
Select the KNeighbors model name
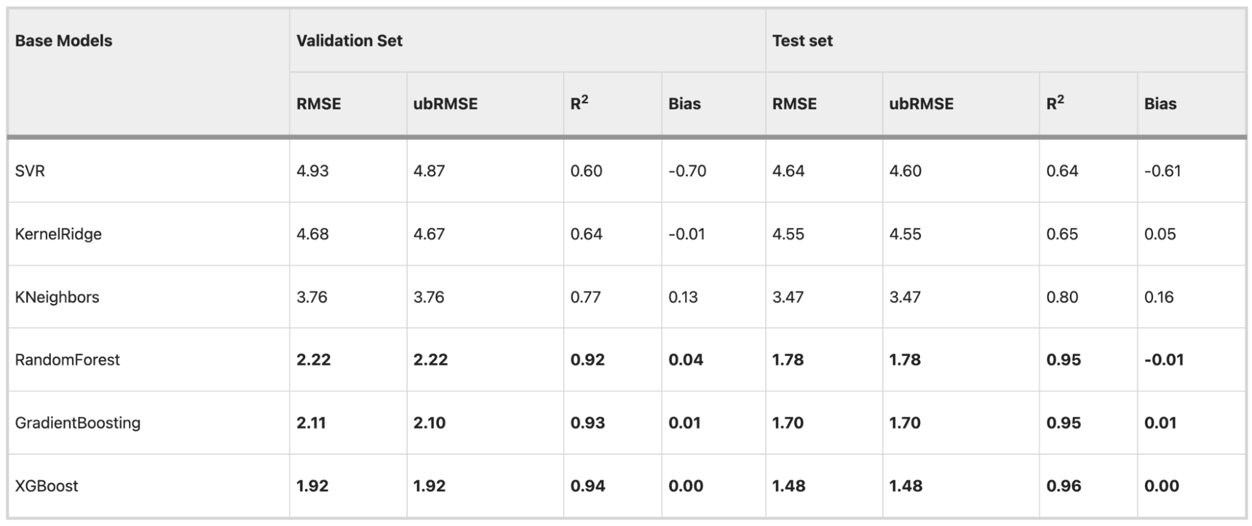pos(57,297)
